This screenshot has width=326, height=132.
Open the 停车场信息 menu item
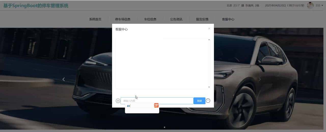pyautogui.click(x=123, y=19)
